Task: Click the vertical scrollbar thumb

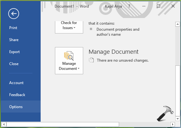Action: point(178,91)
